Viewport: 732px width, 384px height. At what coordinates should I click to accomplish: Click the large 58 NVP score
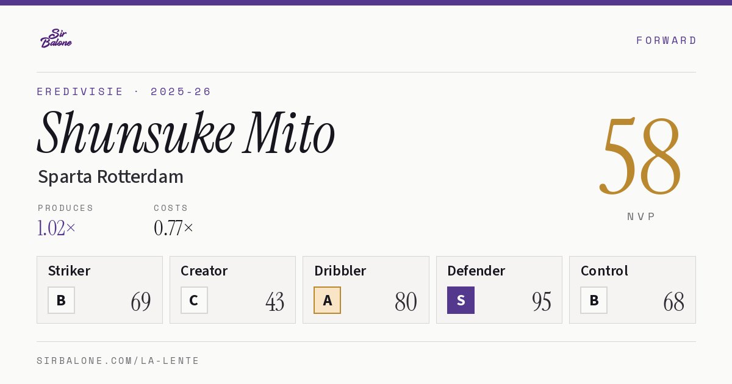[640, 155]
